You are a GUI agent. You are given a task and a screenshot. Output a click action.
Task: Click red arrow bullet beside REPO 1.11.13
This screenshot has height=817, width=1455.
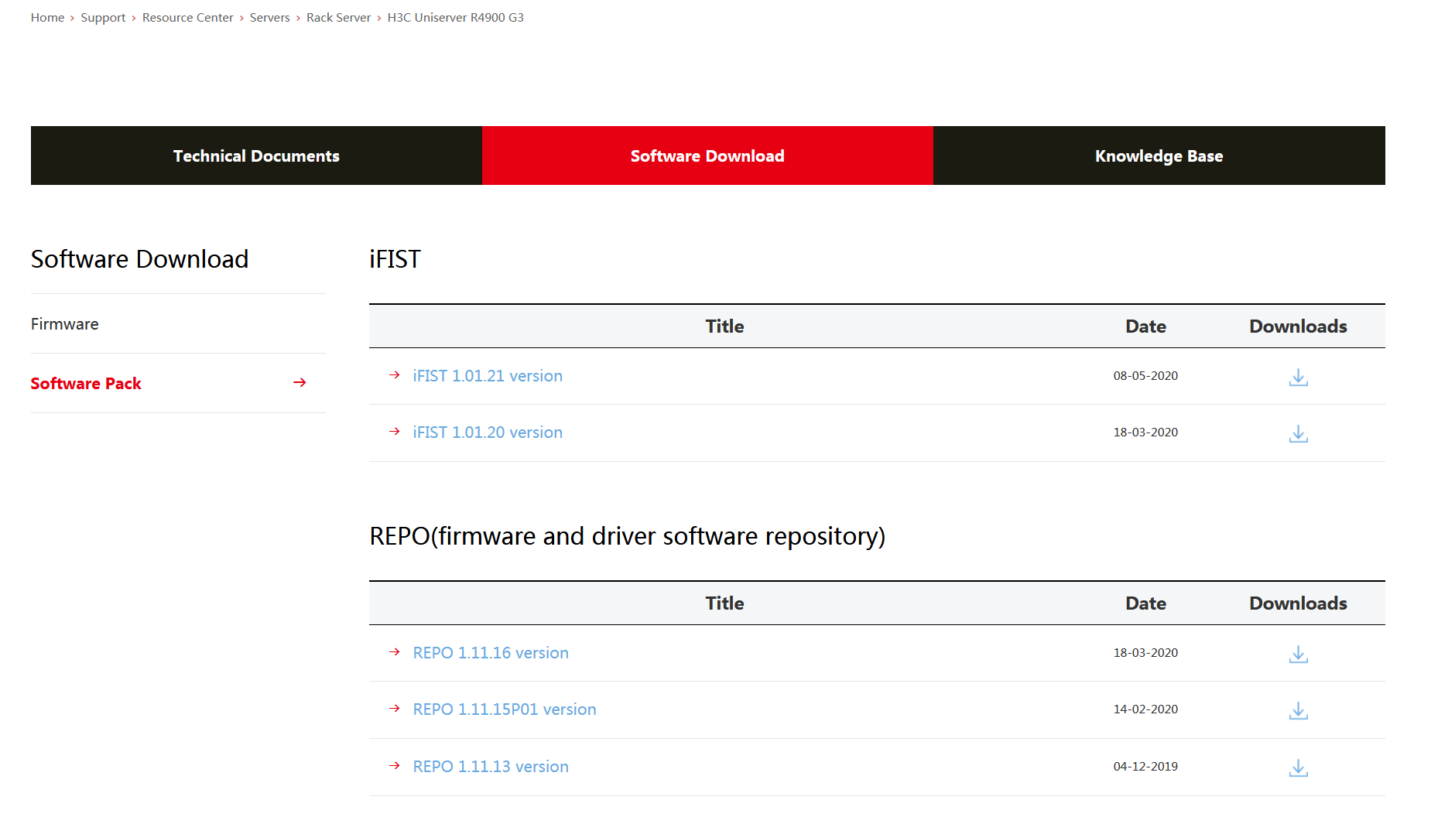pos(395,765)
